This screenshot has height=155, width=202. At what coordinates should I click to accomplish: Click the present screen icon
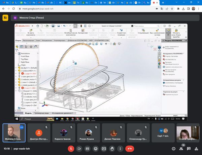pos(104,148)
